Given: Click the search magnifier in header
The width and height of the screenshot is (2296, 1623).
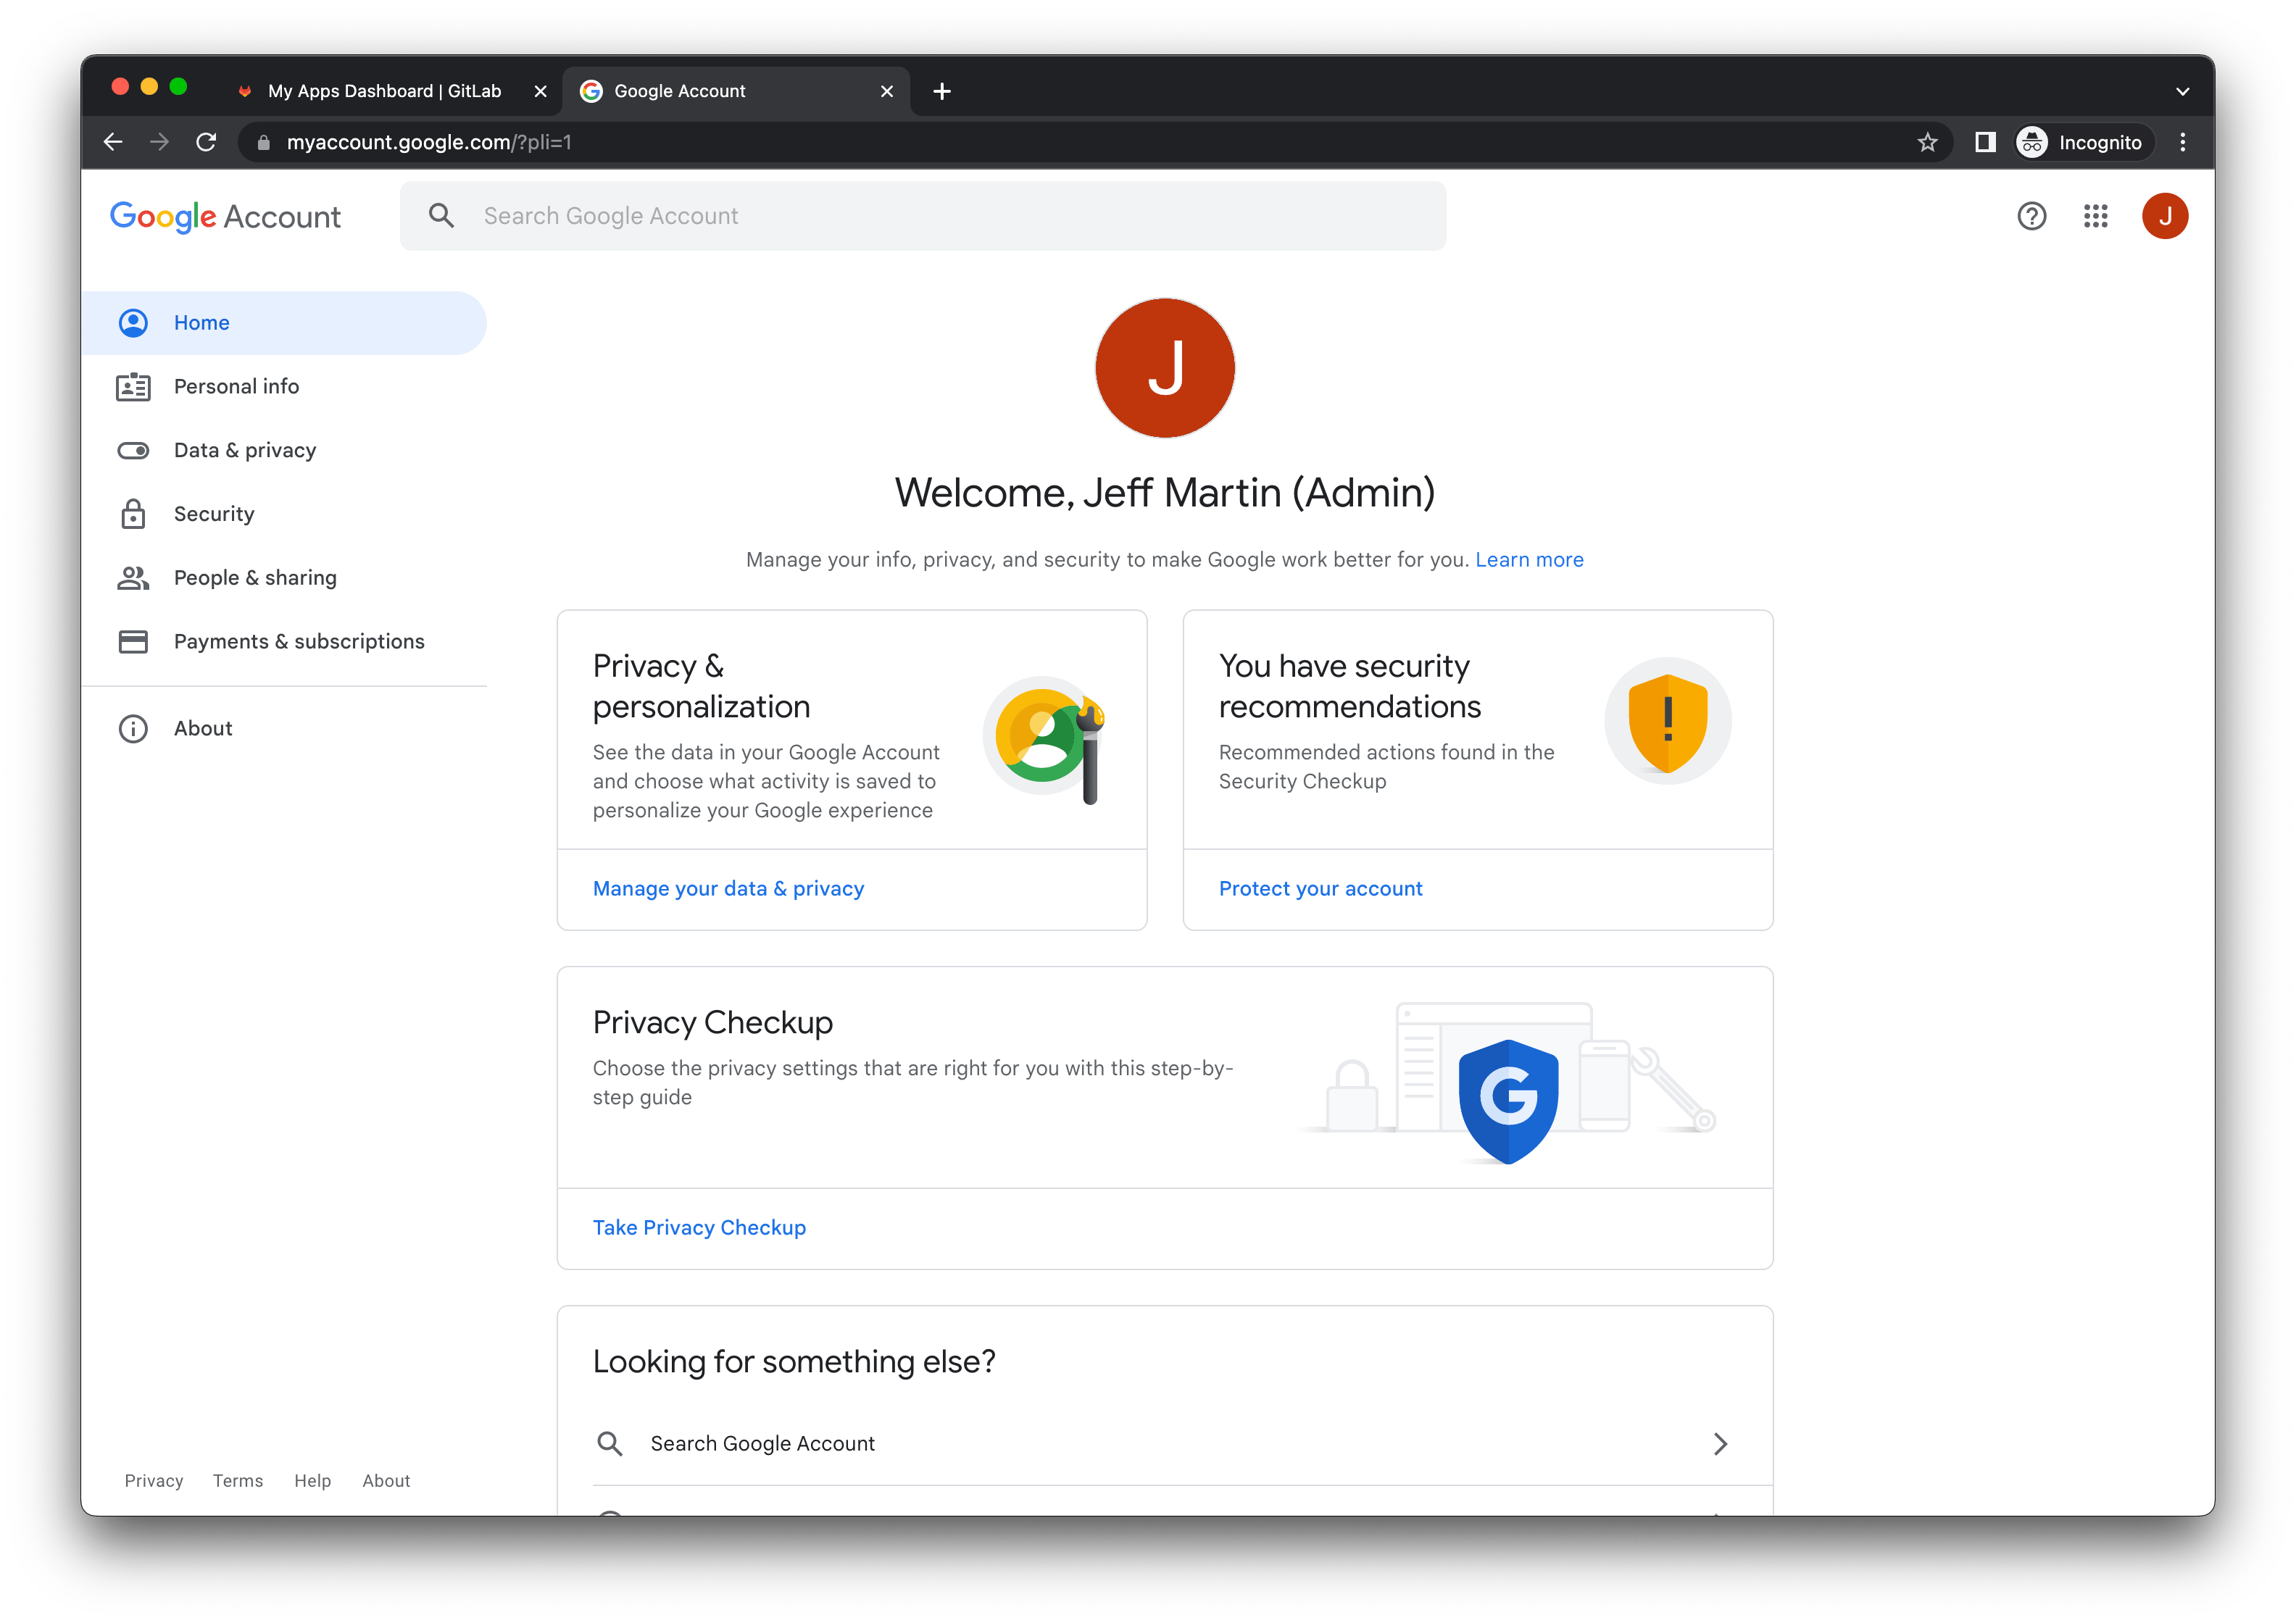Looking at the screenshot, I should click(441, 216).
